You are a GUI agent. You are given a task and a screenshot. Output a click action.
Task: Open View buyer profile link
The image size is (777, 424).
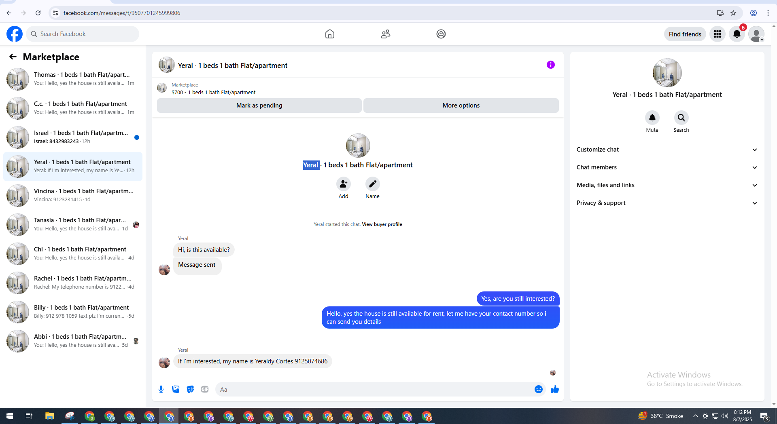pos(382,224)
